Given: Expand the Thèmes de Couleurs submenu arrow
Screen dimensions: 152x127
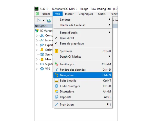Looking at the screenshot, I should (x=109, y=25).
